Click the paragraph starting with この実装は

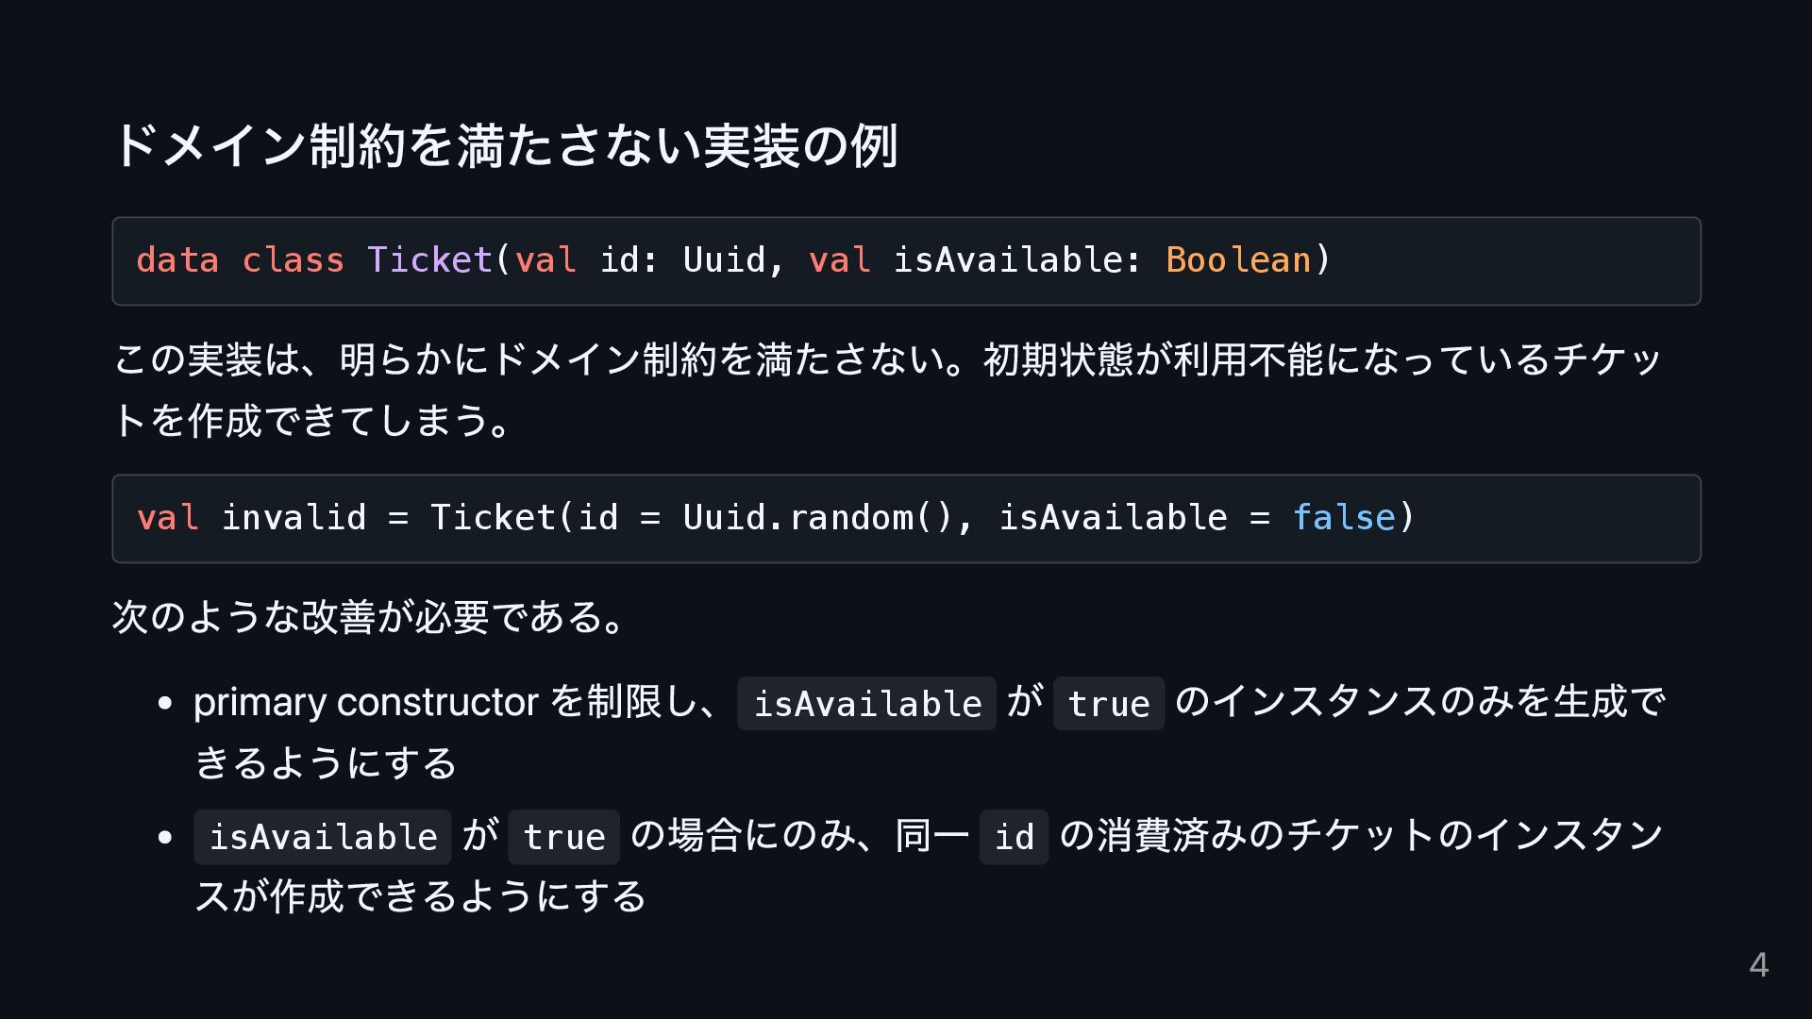[887, 390]
